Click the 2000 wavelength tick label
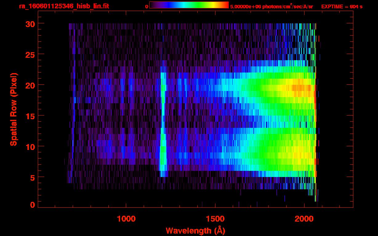The image size is (378, 236). tap(304, 219)
